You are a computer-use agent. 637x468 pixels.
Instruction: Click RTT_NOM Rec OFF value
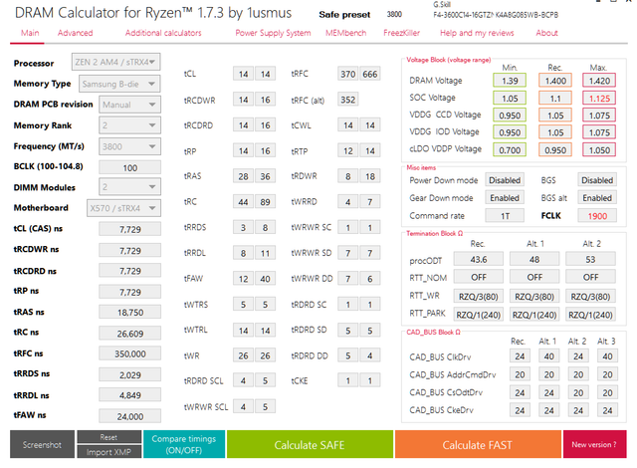[x=479, y=277]
